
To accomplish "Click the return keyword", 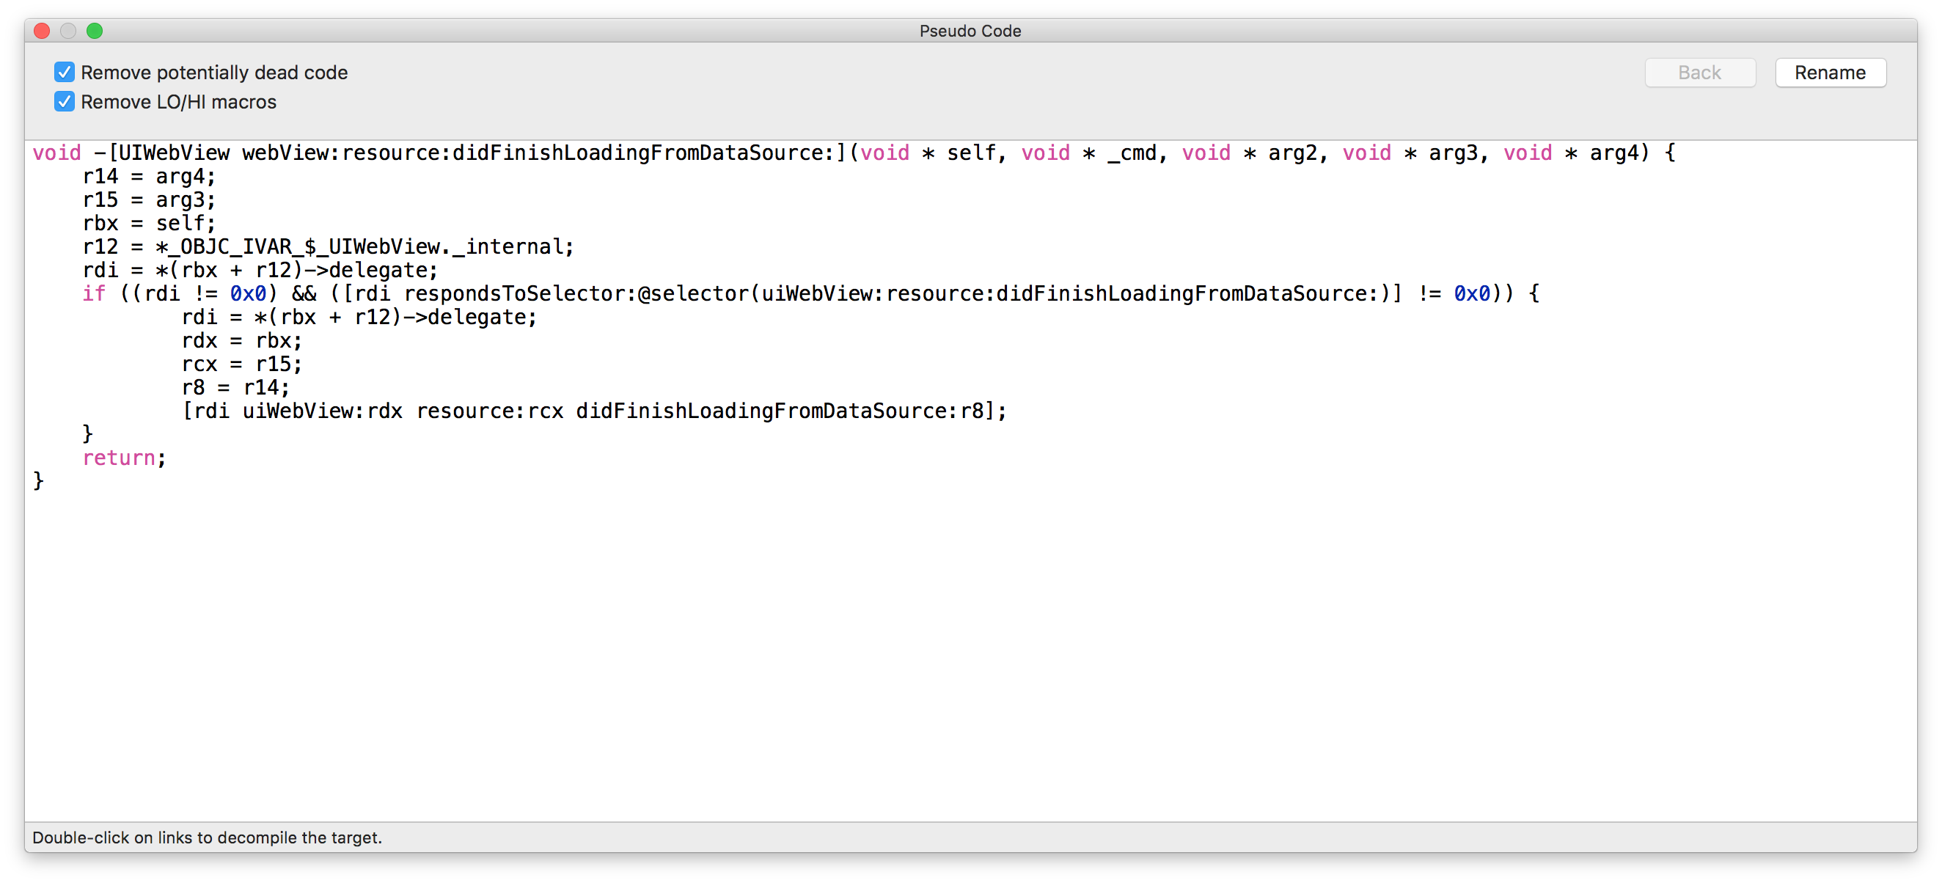I will coord(119,458).
